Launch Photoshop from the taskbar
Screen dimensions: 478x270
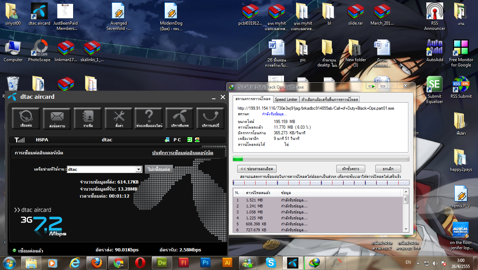pos(205,263)
